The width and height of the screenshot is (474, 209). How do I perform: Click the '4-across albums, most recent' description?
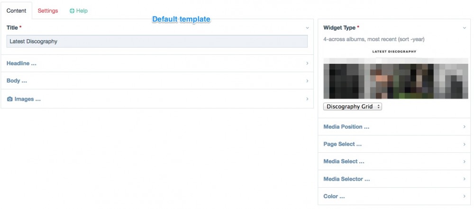[374, 39]
